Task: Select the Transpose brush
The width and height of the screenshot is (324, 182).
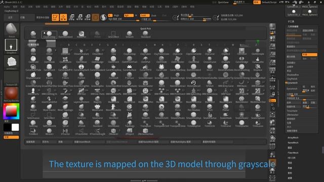Action: (145, 124)
